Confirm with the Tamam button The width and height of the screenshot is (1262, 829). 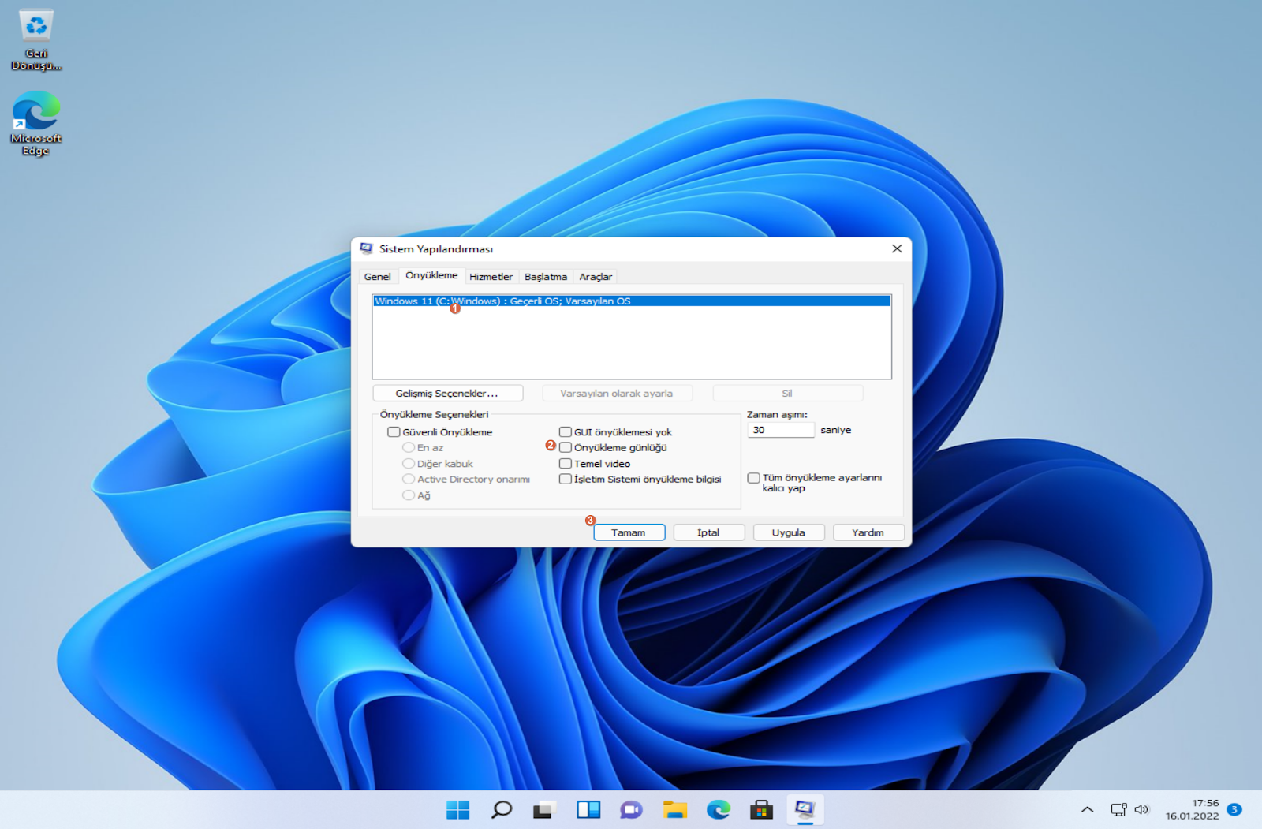629,532
